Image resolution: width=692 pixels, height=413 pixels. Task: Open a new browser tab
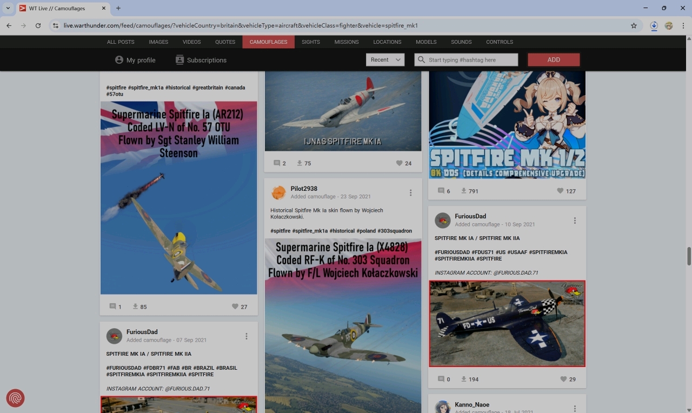118,8
